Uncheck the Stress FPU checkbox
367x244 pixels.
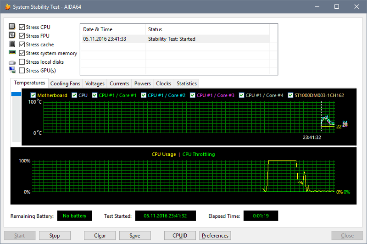point(22,36)
